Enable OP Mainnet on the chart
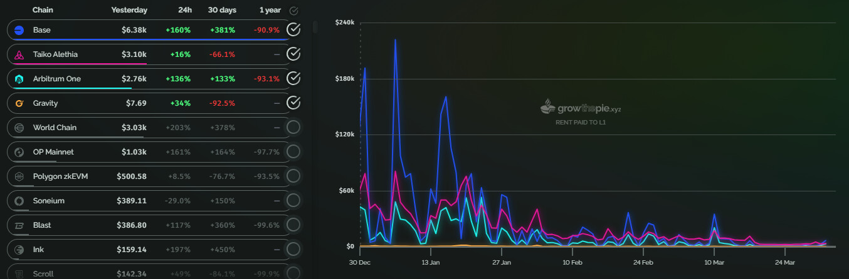The image size is (849, 279). point(293,152)
